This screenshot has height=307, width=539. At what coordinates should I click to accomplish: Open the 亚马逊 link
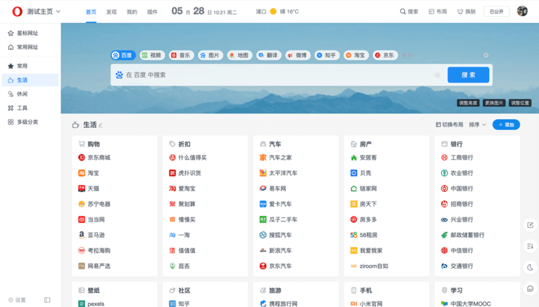92,235
